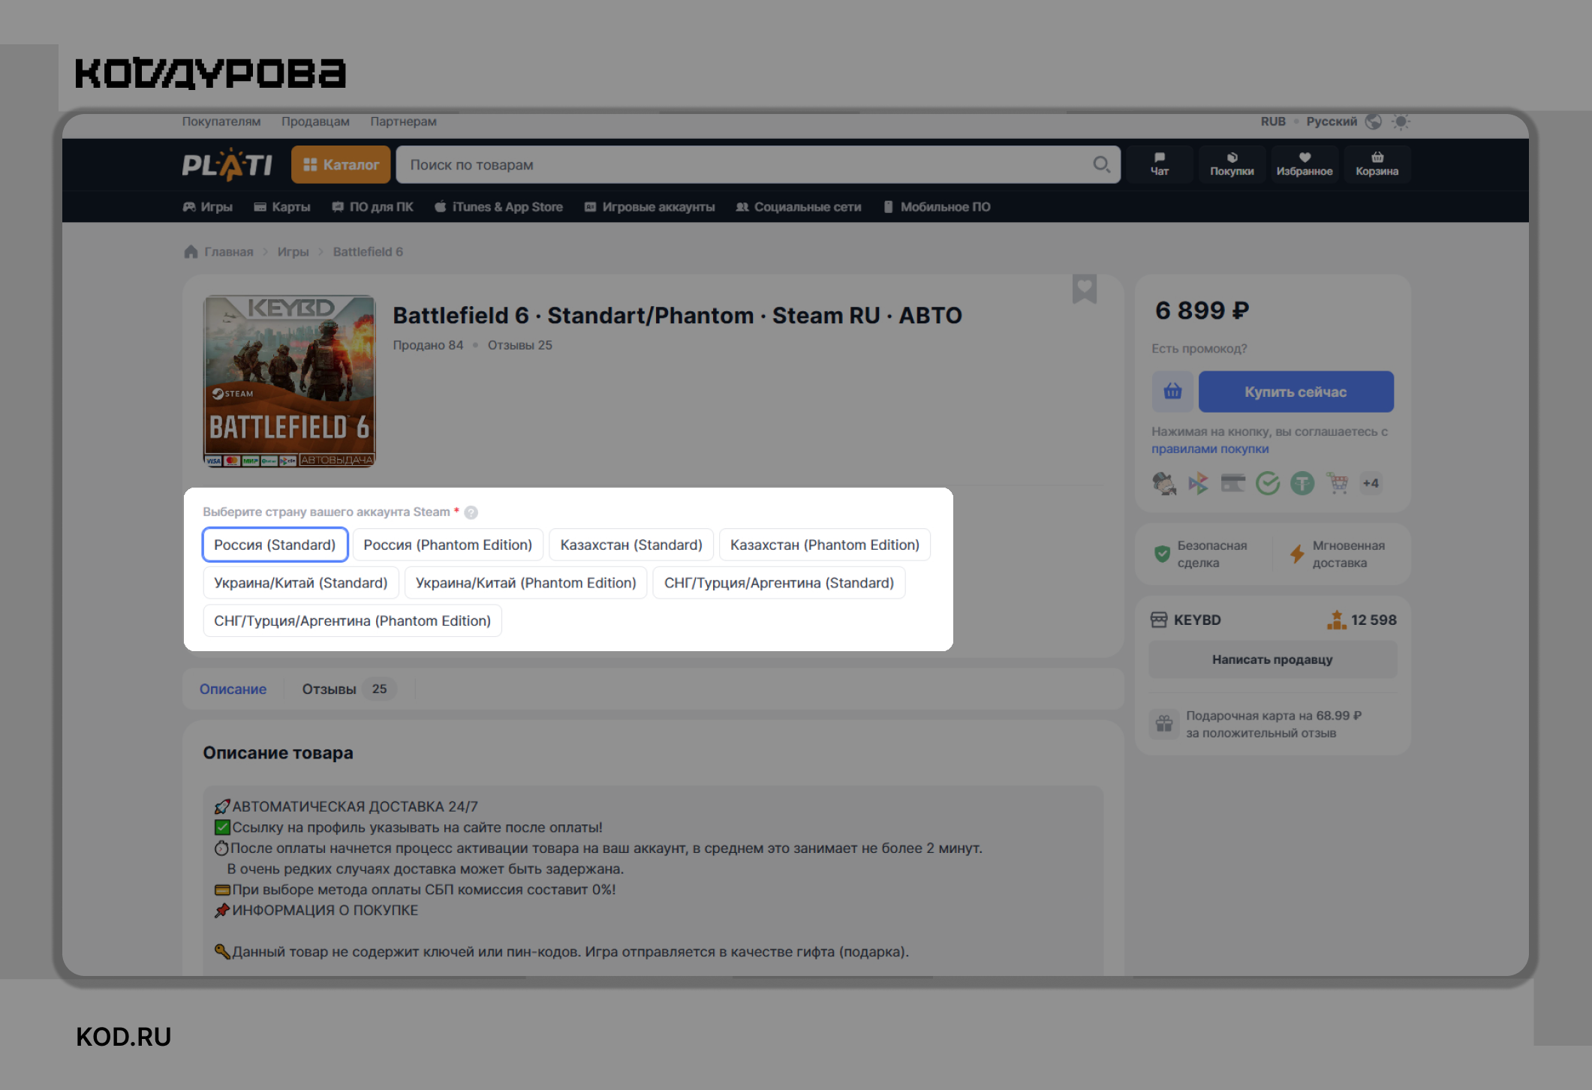Add to cart with basket icon button
This screenshot has height=1090, width=1592.
pos(1172,392)
